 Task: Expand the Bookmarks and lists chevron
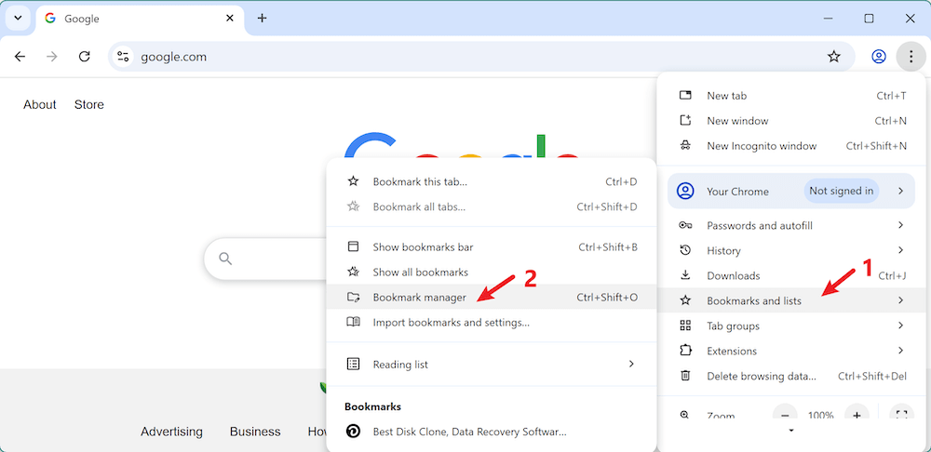point(900,300)
